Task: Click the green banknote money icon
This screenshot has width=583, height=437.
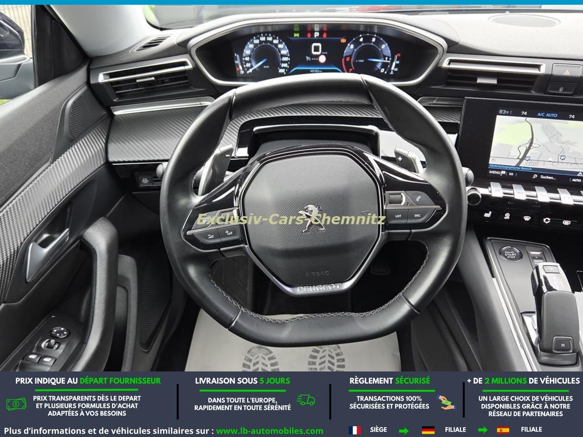Action: 17,403
